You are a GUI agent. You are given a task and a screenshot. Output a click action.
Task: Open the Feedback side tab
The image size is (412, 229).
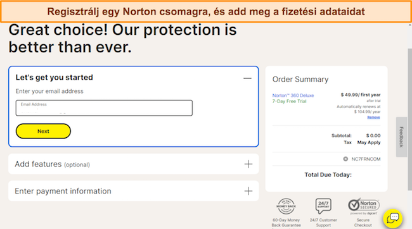tap(401, 137)
